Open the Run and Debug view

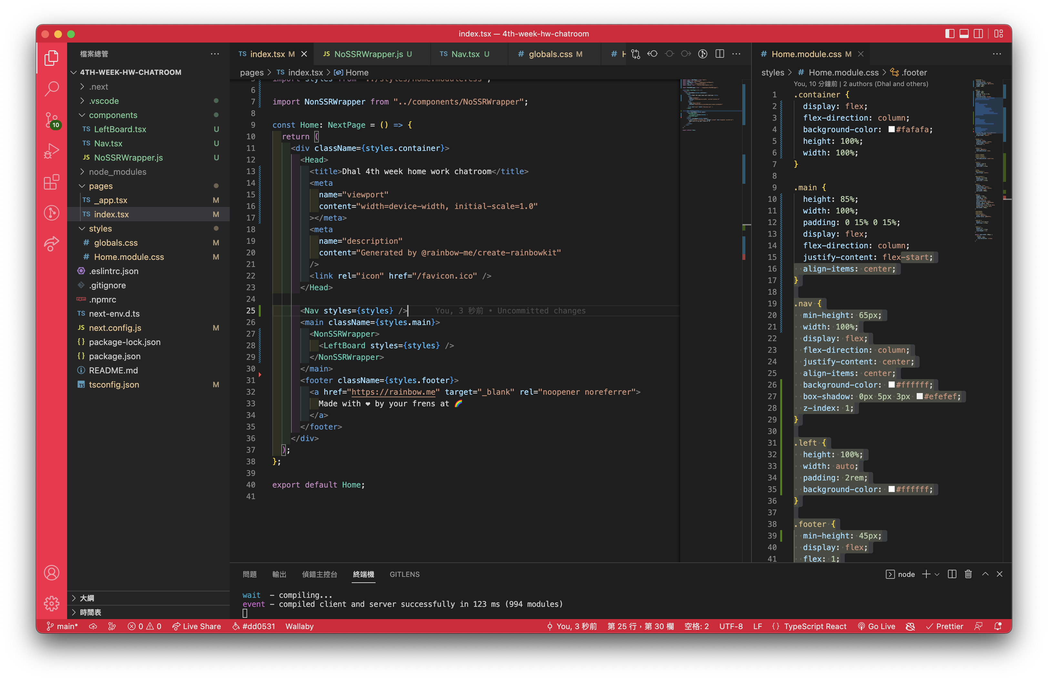pyautogui.click(x=52, y=151)
